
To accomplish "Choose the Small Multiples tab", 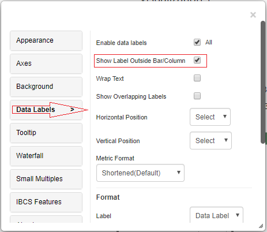I will (46, 179).
